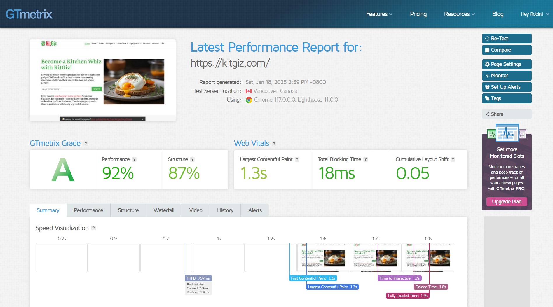Show help for Total Blocking Time
Screen dimensions: 553x307
click(366, 159)
